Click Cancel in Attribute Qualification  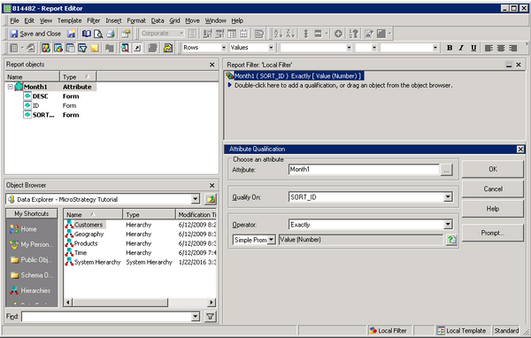pos(493,189)
